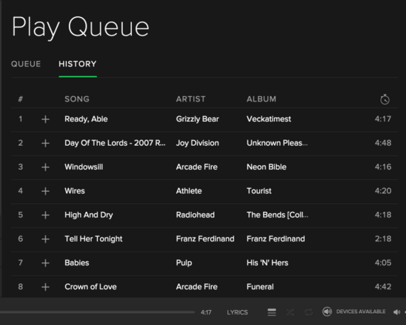The width and height of the screenshot is (406, 325).
Task: Mute volume with speaker icon
Action: click(x=397, y=312)
